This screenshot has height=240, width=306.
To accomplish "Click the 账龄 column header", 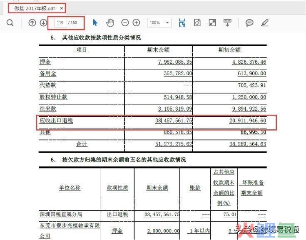I will click(x=195, y=188).
